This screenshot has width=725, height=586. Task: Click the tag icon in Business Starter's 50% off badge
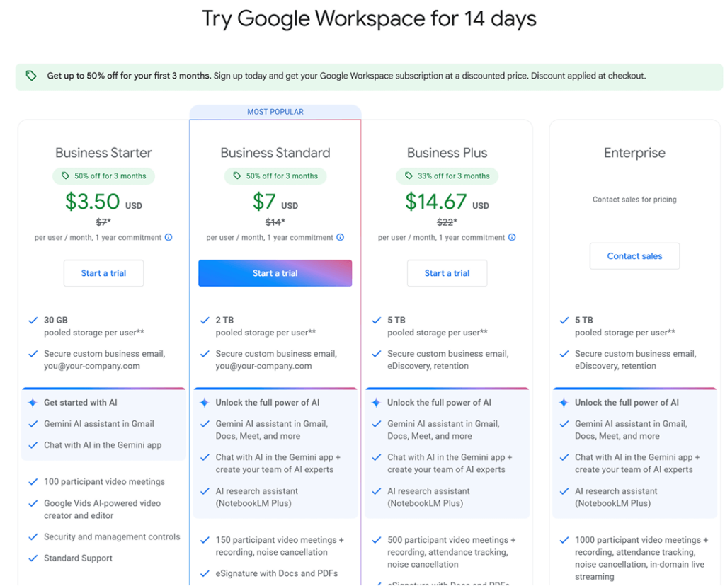65,176
